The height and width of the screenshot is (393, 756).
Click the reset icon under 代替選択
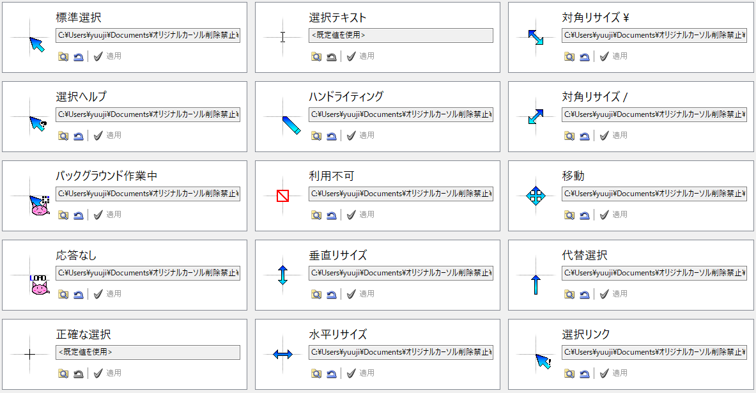pos(584,294)
